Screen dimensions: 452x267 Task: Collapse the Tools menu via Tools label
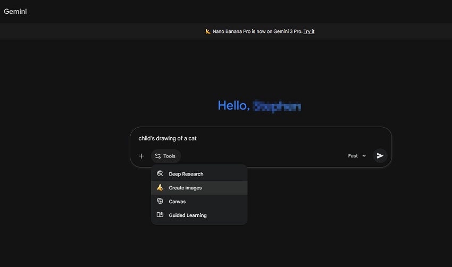pos(169,156)
